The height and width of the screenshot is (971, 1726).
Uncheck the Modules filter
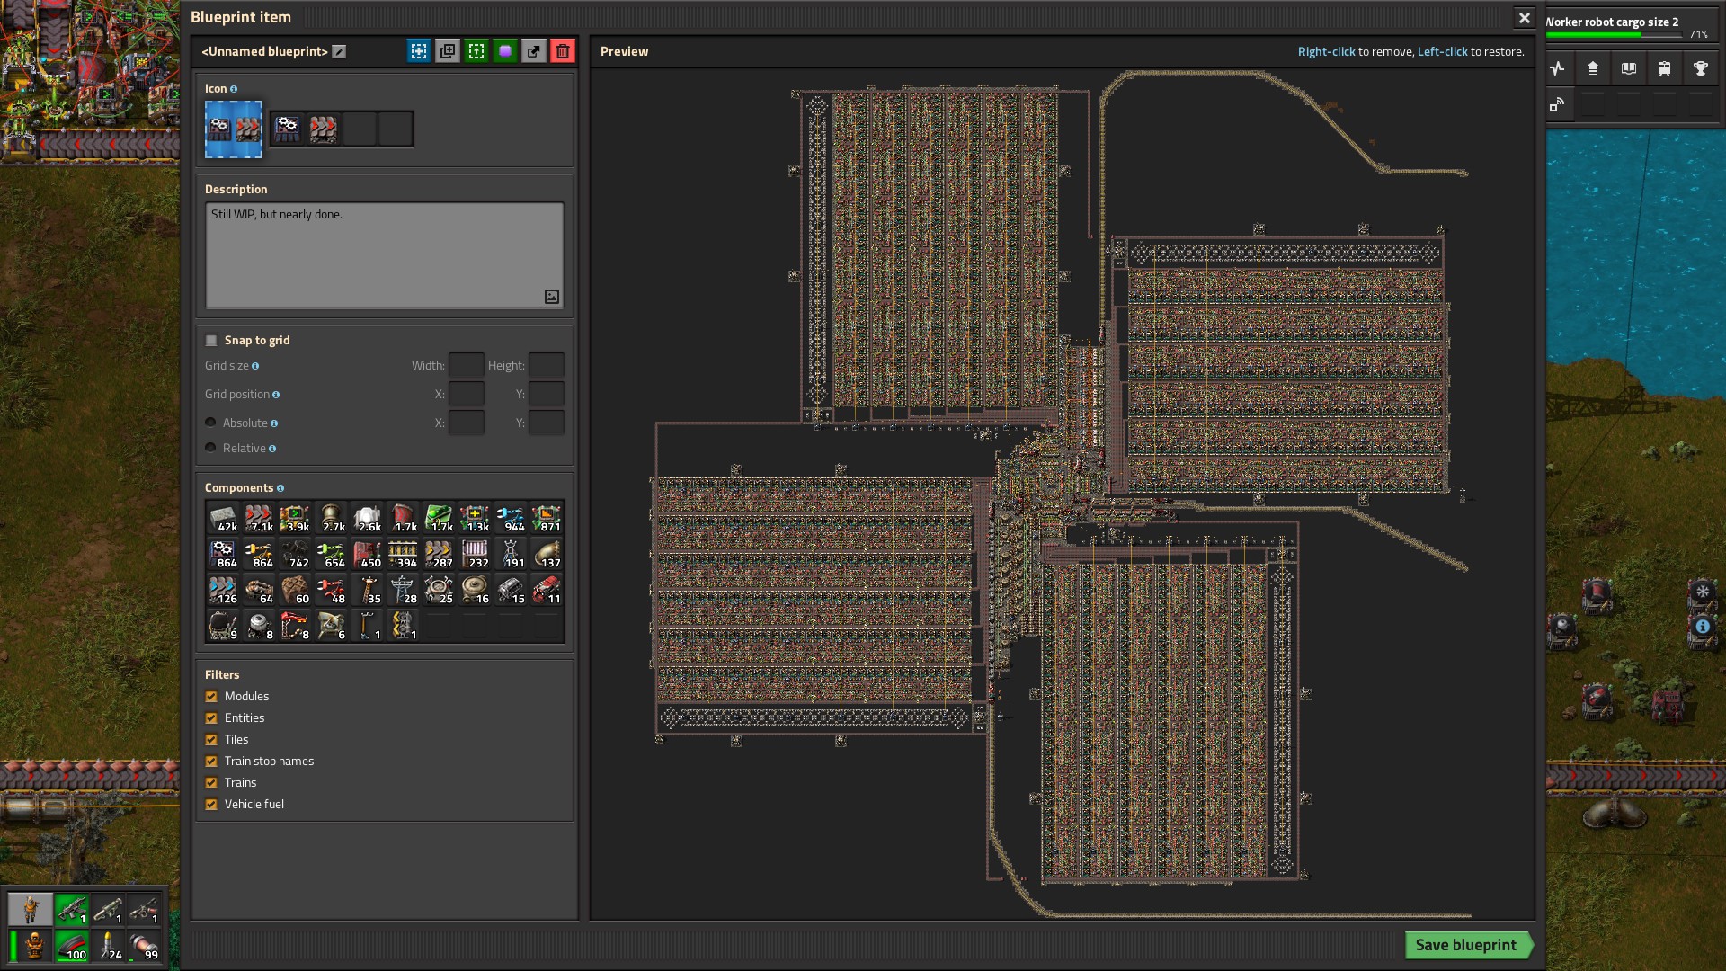(211, 696)
